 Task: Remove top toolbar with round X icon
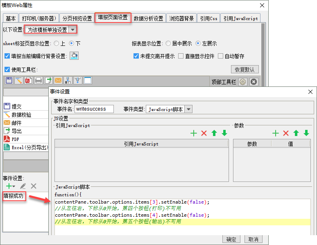(x=254, y=82)
